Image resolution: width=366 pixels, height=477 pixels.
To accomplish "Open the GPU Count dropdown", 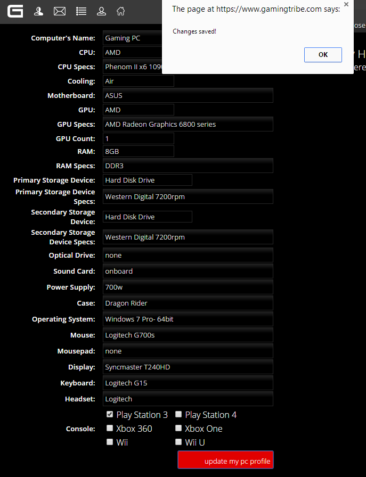I will coord(139,139).
